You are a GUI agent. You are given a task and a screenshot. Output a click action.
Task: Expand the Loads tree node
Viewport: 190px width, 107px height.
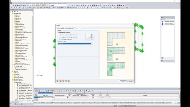pyautogui.click(x=13, y=71)
